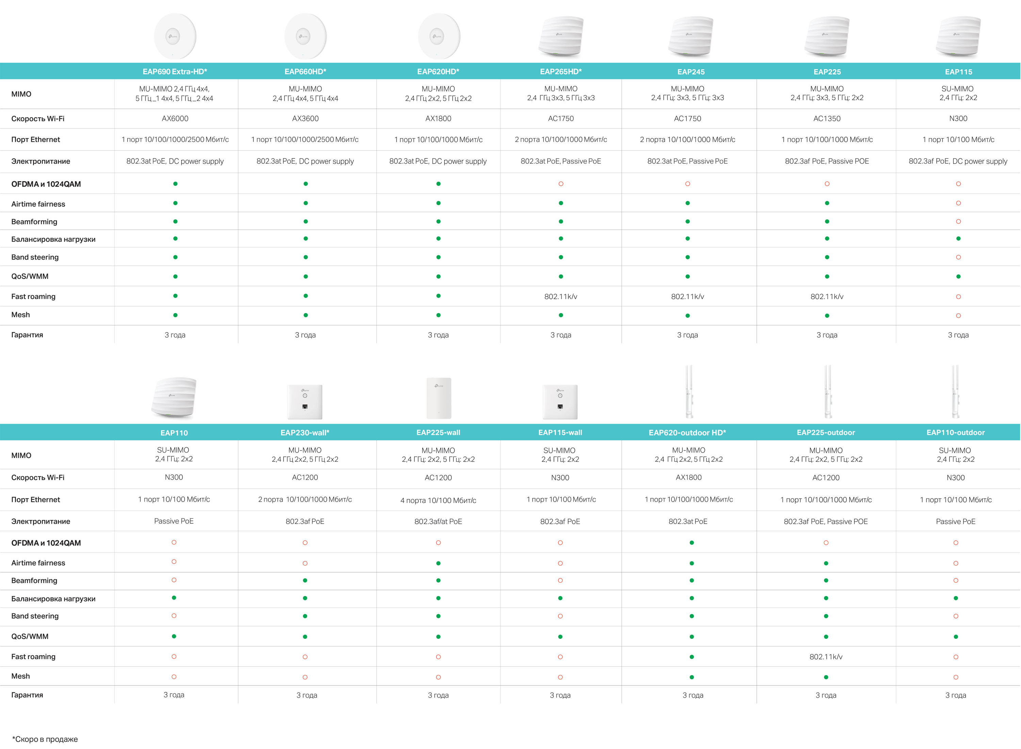
Task: Click the EAP230-wall wall plate image
Action: pyautogui.click(x=305, y=402)
